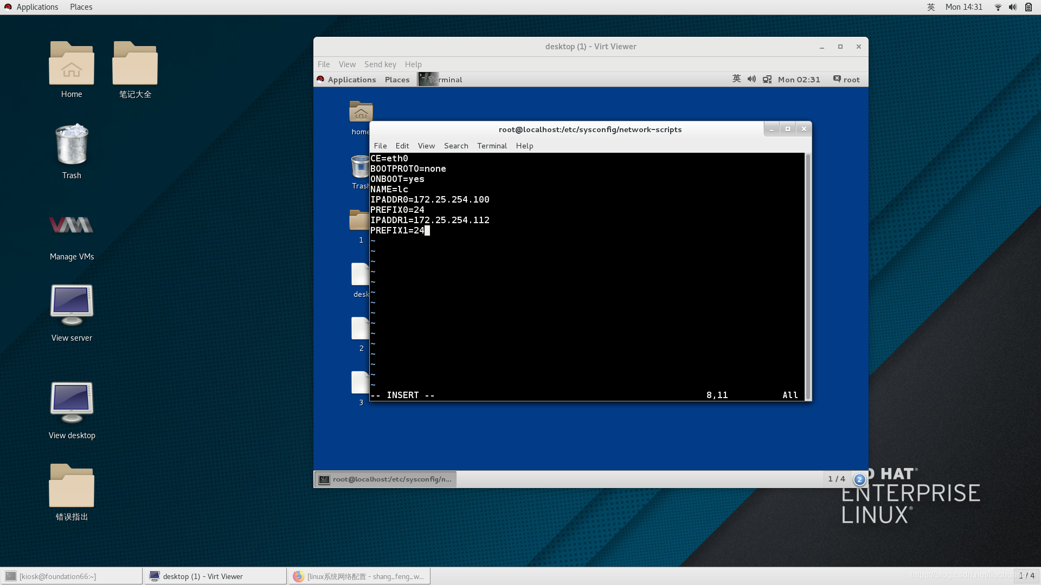Click guest clock Mon 02:31

pos(799,80)
